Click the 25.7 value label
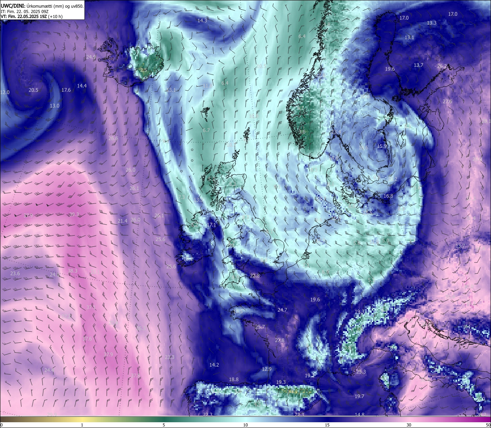Viewport: 491px width, 428px height. pos(260,327)
